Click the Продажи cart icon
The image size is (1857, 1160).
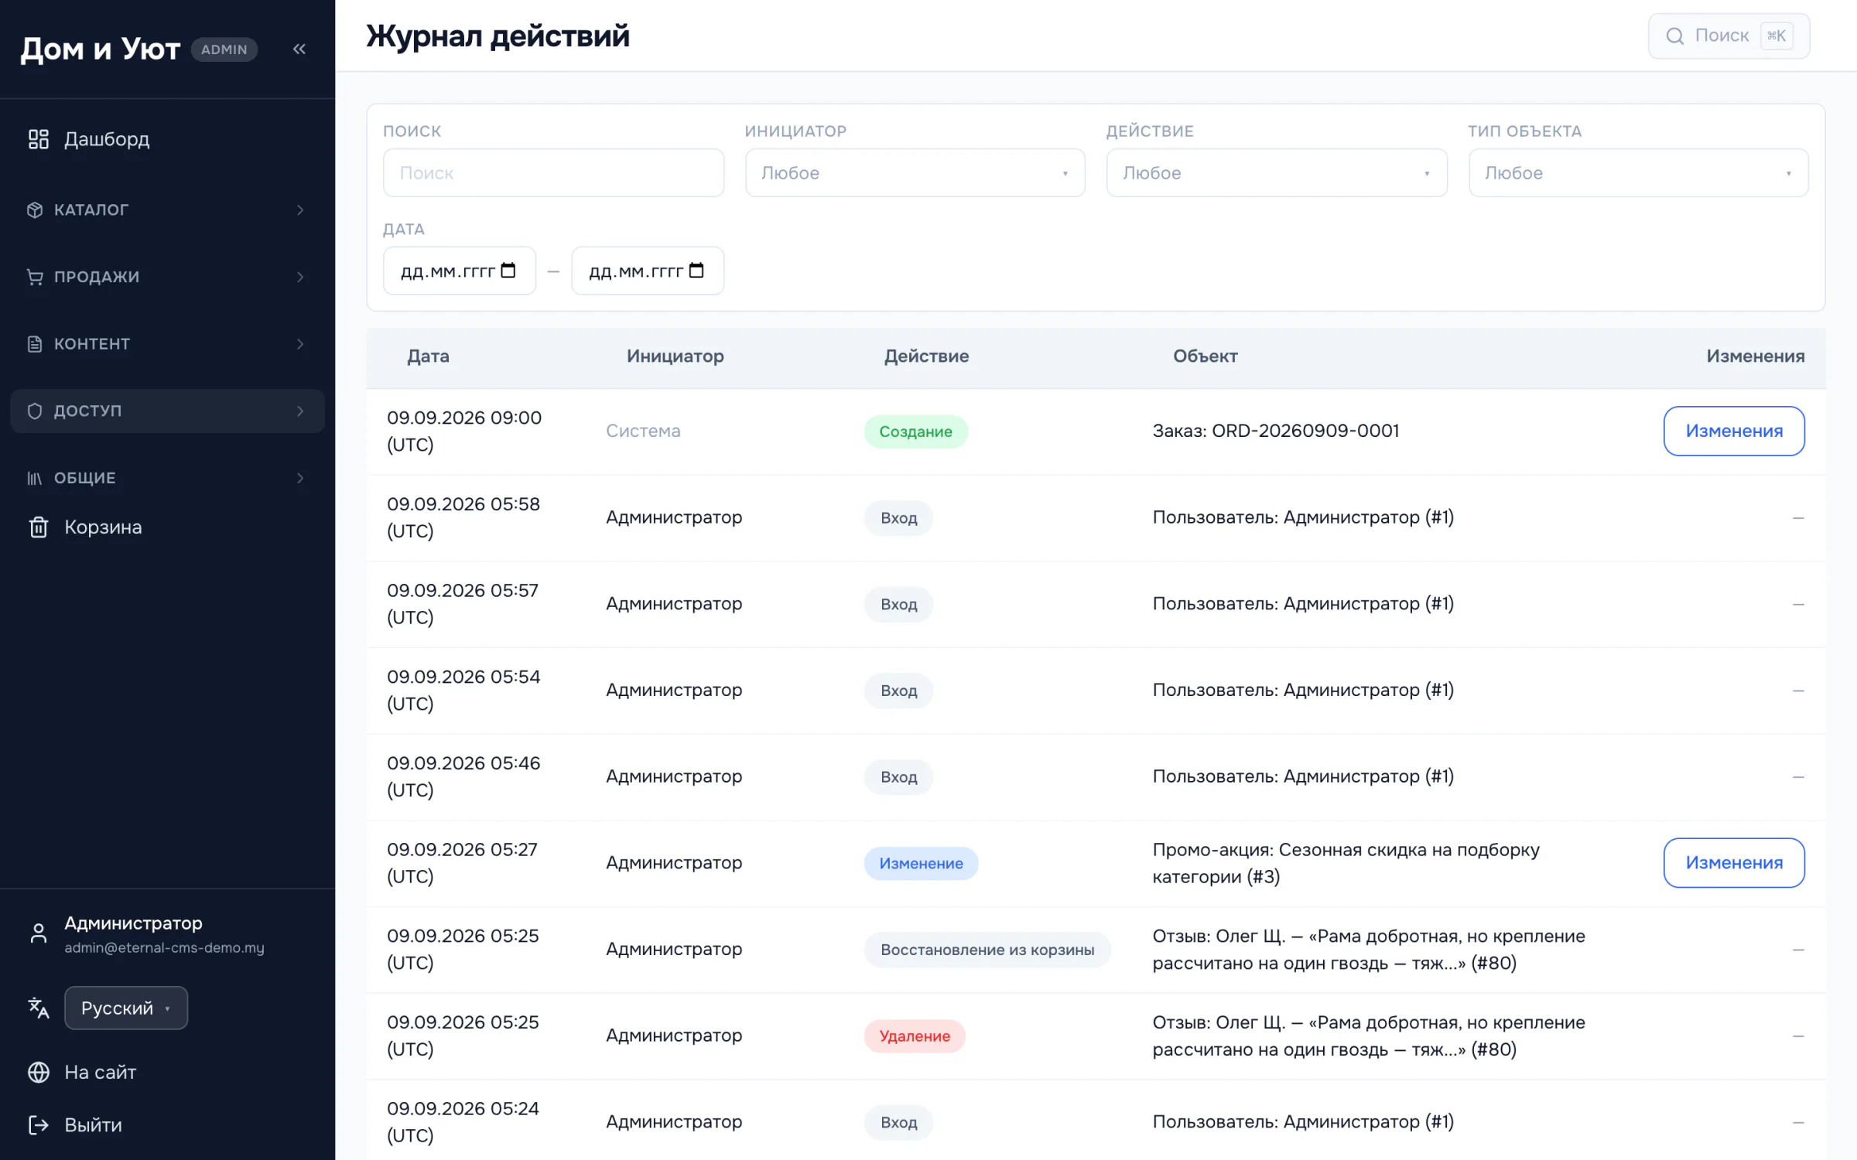[x=35, y=277]
